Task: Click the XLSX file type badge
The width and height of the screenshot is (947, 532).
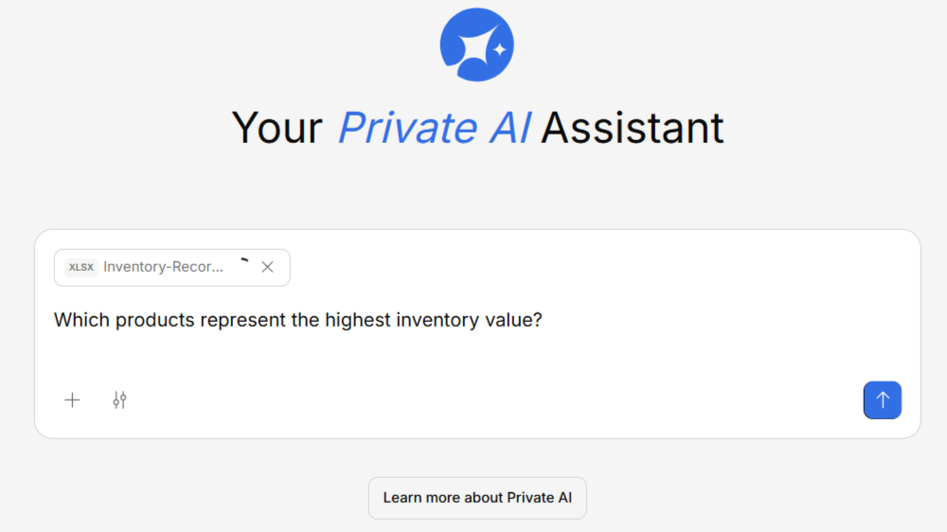Action: (80, 267)
